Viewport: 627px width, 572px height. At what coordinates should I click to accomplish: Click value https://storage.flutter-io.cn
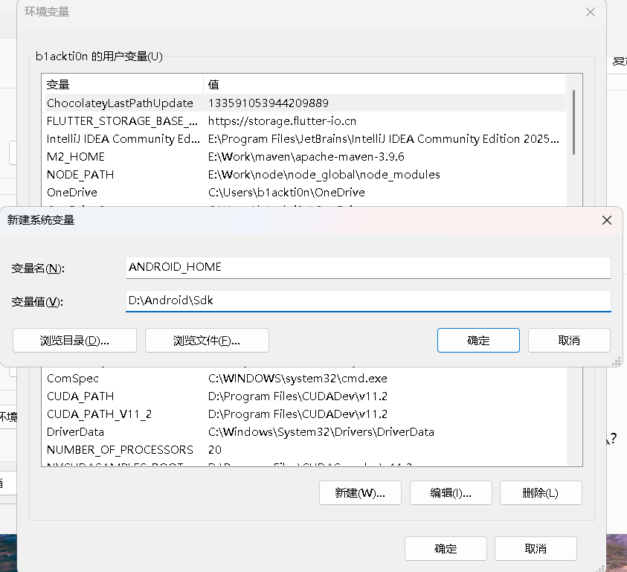coord(282,121)
